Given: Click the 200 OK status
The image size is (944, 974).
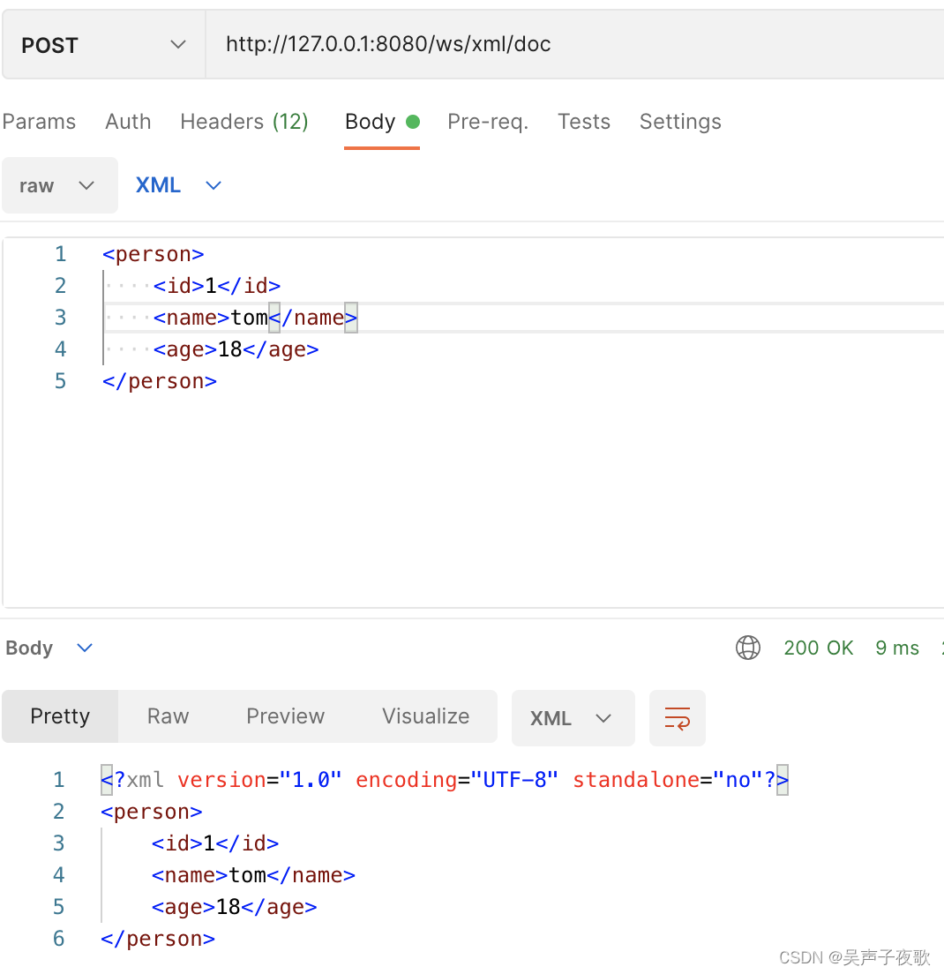Looking at the screenshot, I should pyautogui.click(x=818, y=648).
